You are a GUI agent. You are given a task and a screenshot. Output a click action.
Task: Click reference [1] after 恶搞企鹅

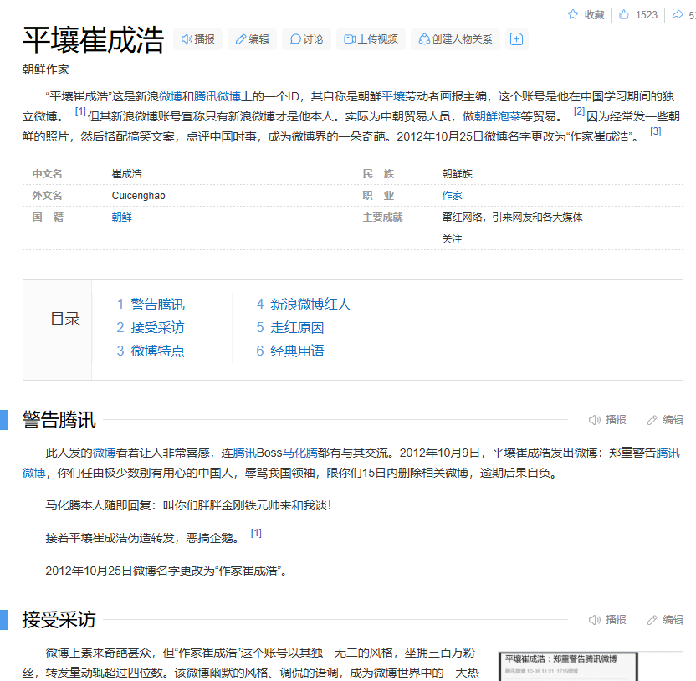coord(256,533)
